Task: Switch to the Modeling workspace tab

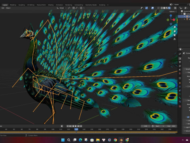Action: click(x=13, y=5)
